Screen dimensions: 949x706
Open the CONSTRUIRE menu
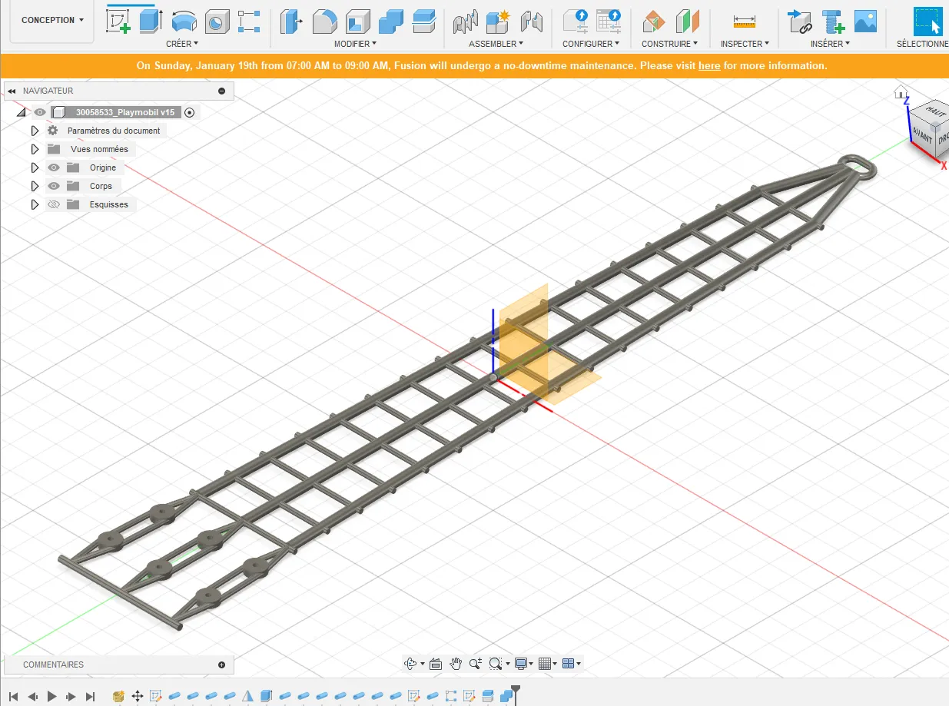tap(669, 44)
